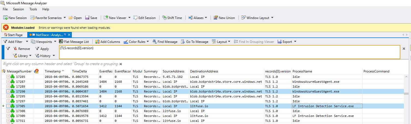Open the Layout dropdown
411x124 pixels.
click(221, 42)
